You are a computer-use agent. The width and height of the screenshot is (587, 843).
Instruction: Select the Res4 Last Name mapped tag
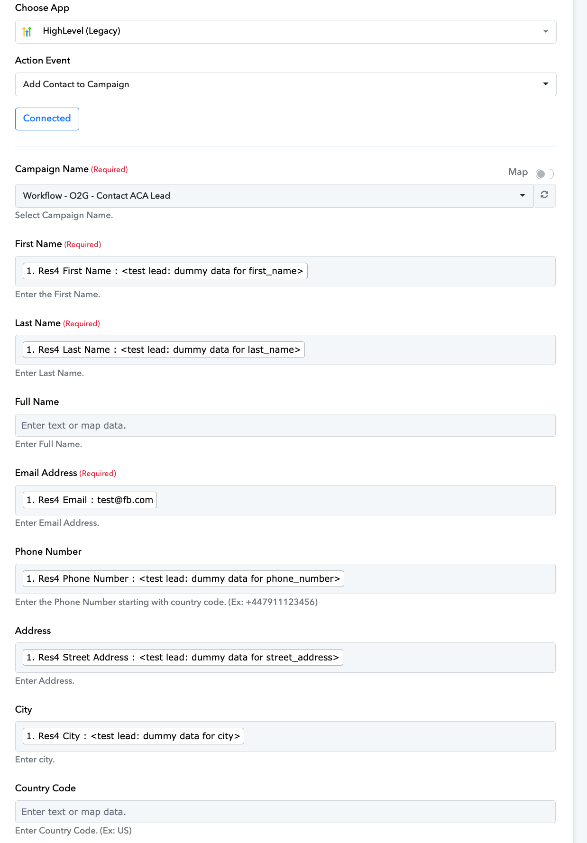[x=164, y=349]
